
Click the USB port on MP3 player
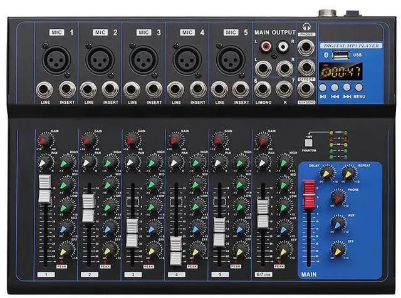click(341, 54)
